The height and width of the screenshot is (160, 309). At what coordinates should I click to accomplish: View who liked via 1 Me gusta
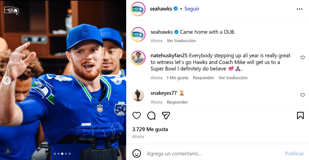177,78
